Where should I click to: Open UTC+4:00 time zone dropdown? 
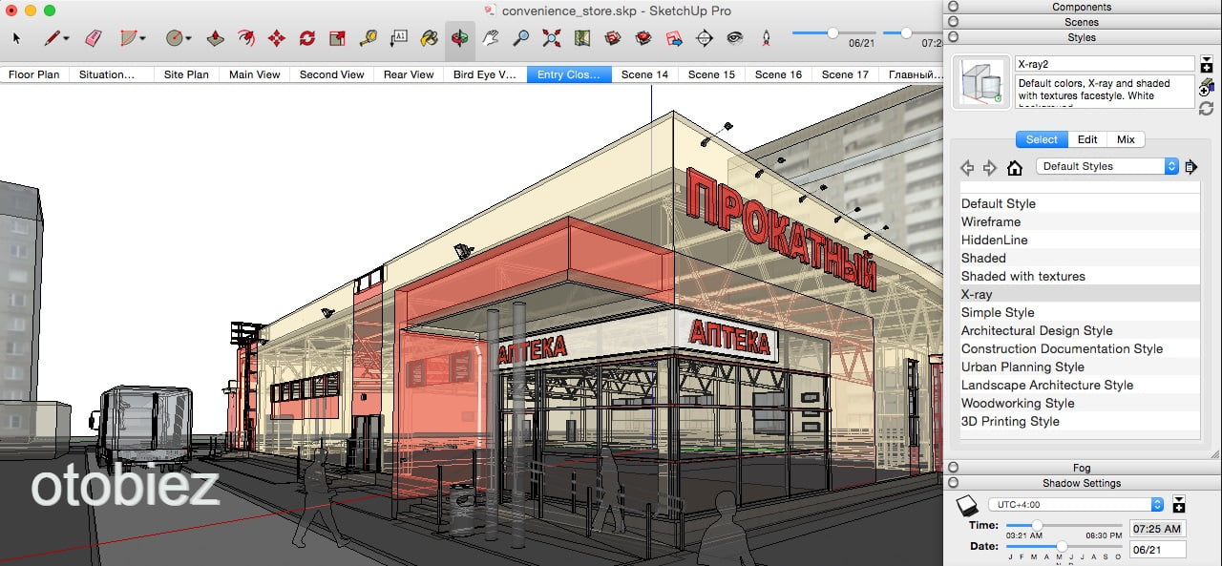[1076, 504]
